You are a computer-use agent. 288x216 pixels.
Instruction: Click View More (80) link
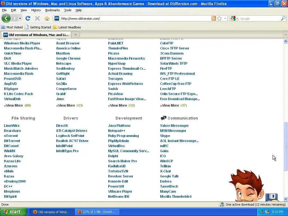coord(17,105)
